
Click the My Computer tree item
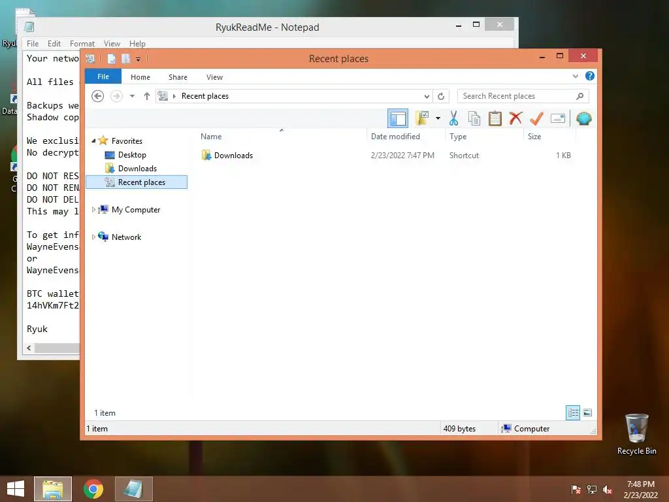[x=136, y=210]
